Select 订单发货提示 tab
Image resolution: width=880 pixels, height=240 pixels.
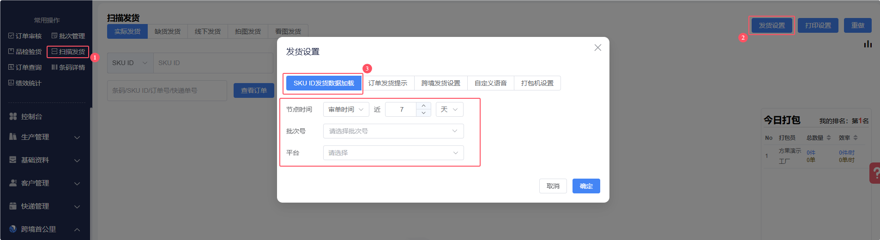tap(388, 83)
